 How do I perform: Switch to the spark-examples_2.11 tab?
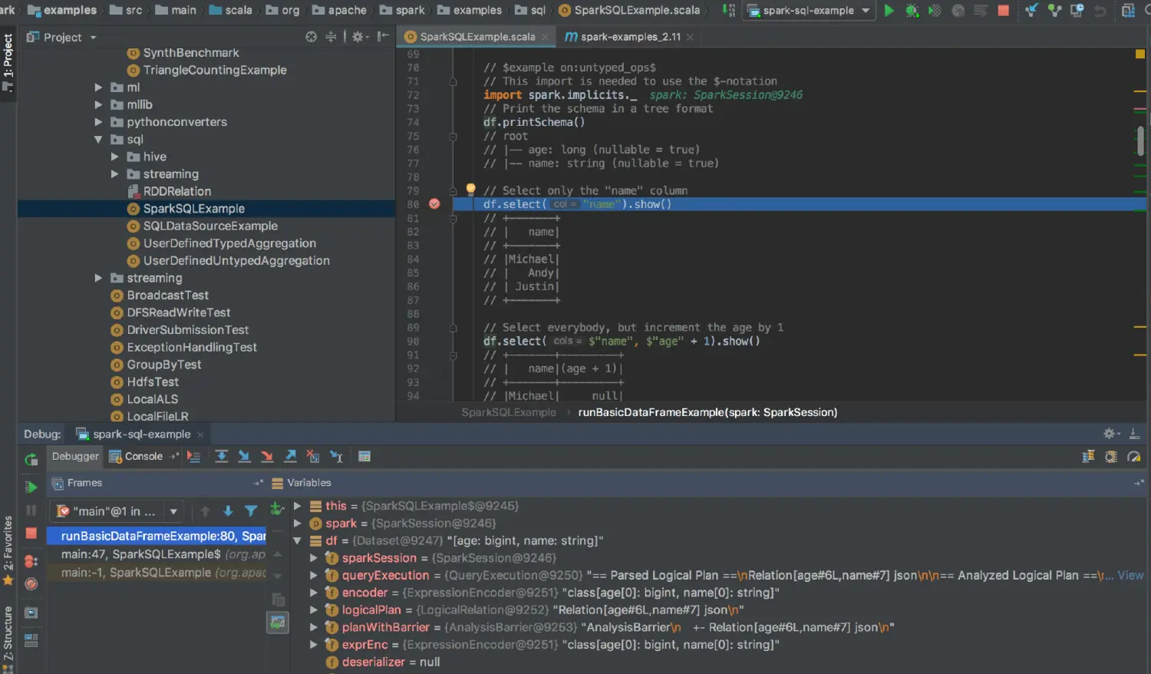pos(629,37)
